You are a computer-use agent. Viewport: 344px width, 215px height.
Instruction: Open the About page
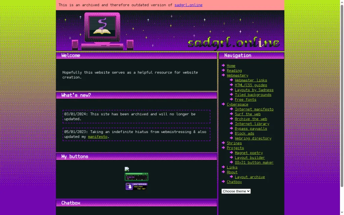[232, 172]
